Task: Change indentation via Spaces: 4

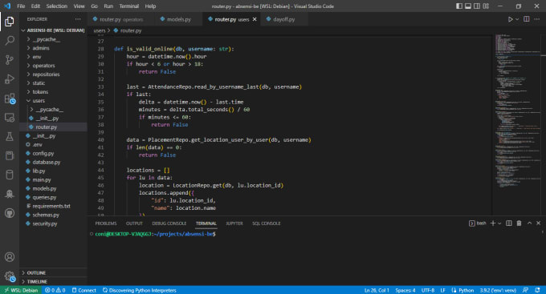Action: point(405,290)
